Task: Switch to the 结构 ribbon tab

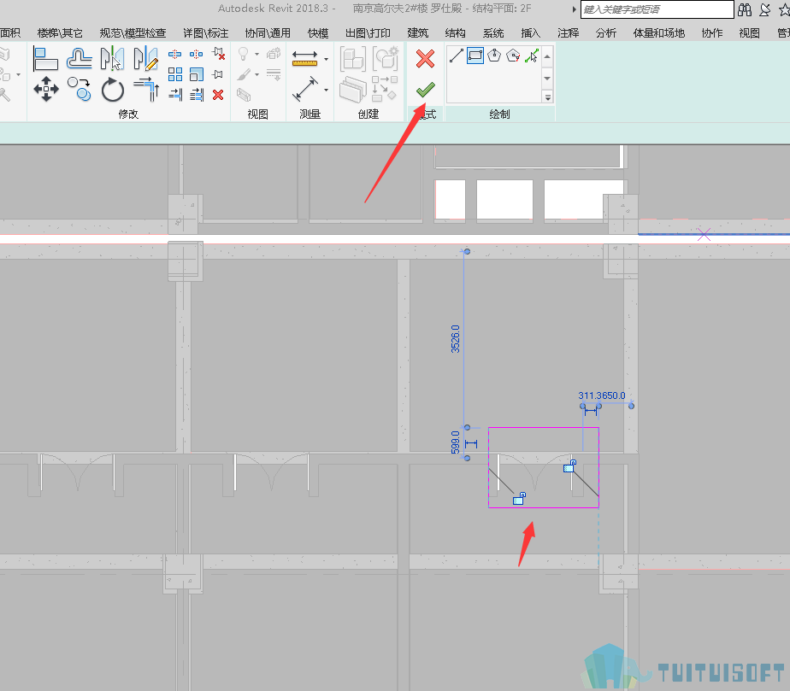Action: click(456, 33)
